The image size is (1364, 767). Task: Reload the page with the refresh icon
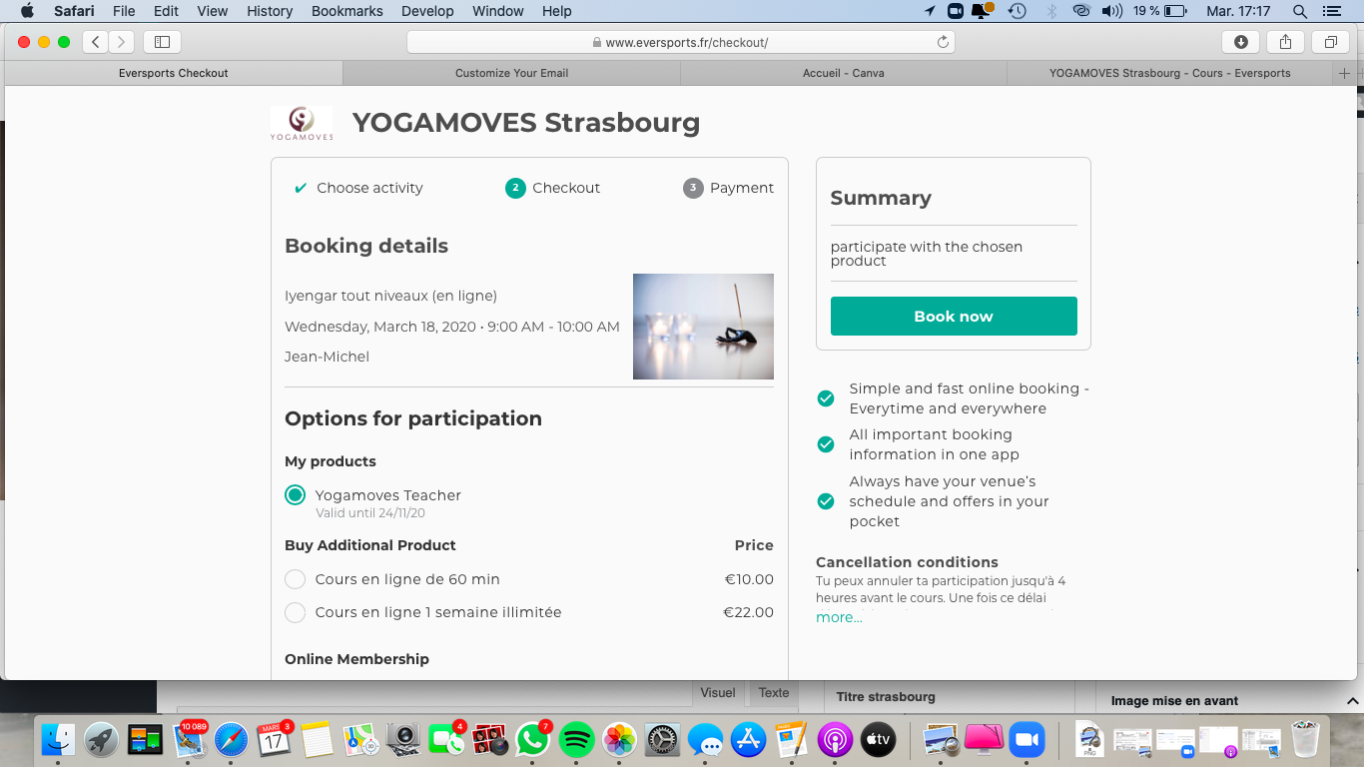[x=943, y=42]
